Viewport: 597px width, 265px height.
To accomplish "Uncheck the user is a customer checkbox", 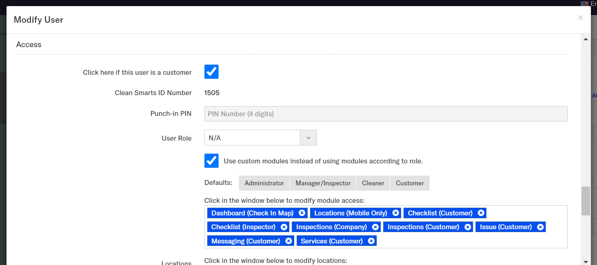I will coord(211,72).
